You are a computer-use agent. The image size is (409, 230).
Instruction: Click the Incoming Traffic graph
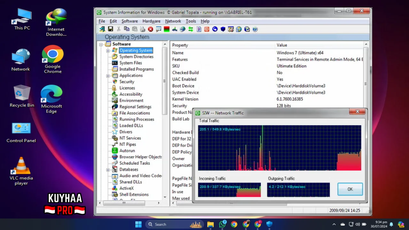pyautogui.click(x=229, y=190)
